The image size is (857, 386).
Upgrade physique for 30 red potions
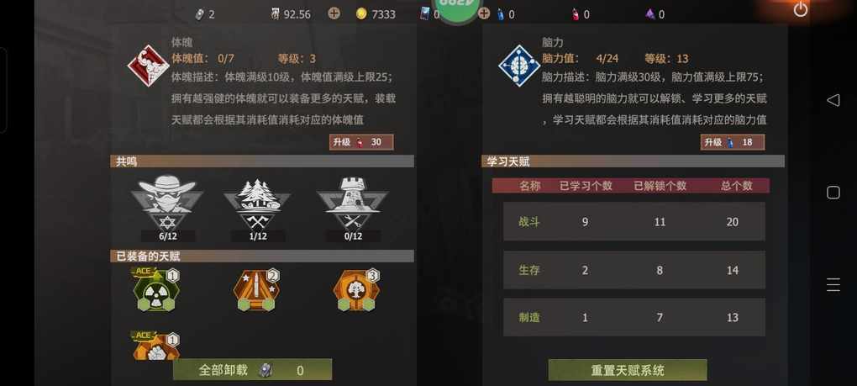click(360, 142)
